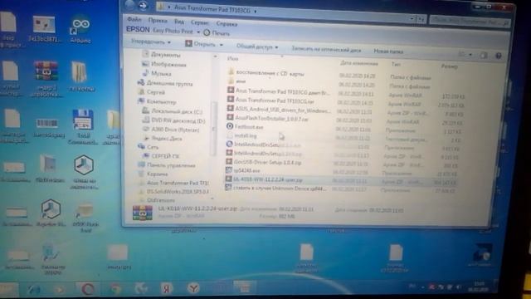The height and width of the screenshot is (299, 531).
Task: Click the navigation pane scroll-down arrow
Action: (x=212, y=199)
